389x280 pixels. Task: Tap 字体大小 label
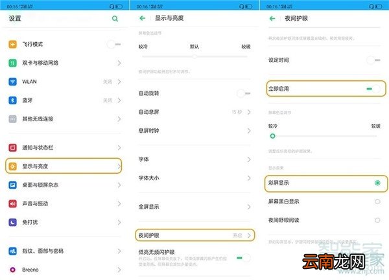click(148, 178)
